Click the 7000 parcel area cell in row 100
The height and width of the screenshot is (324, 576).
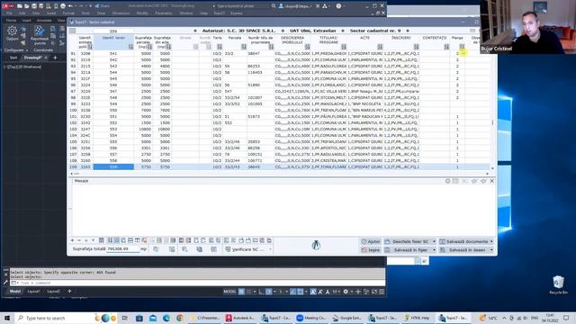(144, 110)
